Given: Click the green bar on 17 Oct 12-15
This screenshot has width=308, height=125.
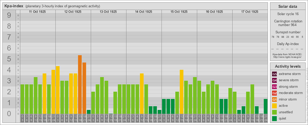Looking at the screenshot, I should point(252,99).
